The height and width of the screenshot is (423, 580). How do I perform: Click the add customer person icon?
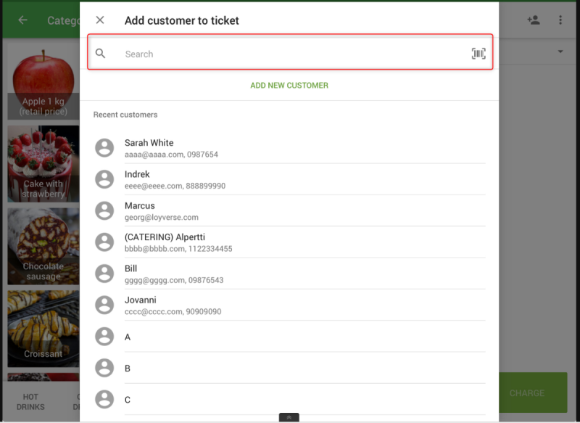[x=534, y=20]
